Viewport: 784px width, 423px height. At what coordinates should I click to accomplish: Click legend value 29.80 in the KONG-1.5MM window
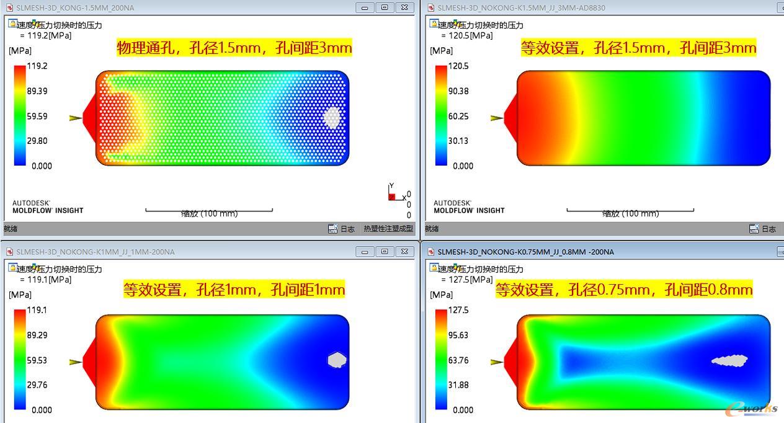[37, 141]
